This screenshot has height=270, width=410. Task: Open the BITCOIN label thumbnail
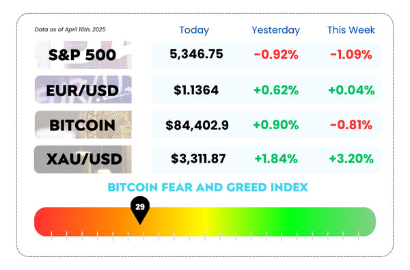(x=83, y=124)
